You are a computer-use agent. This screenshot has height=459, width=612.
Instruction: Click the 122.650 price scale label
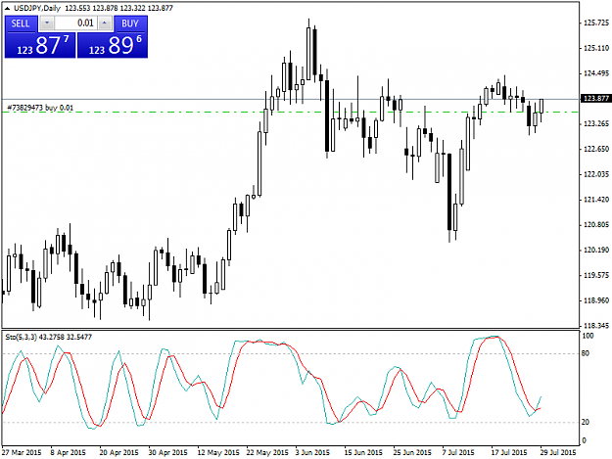click(596, 149)
